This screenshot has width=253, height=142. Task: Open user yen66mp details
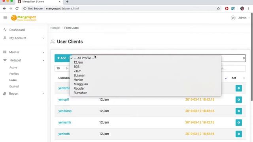click(65, 111)
